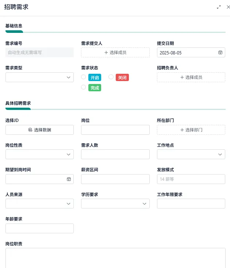Select the 完成 status radio button
The image size is (230, 268).
84,87
